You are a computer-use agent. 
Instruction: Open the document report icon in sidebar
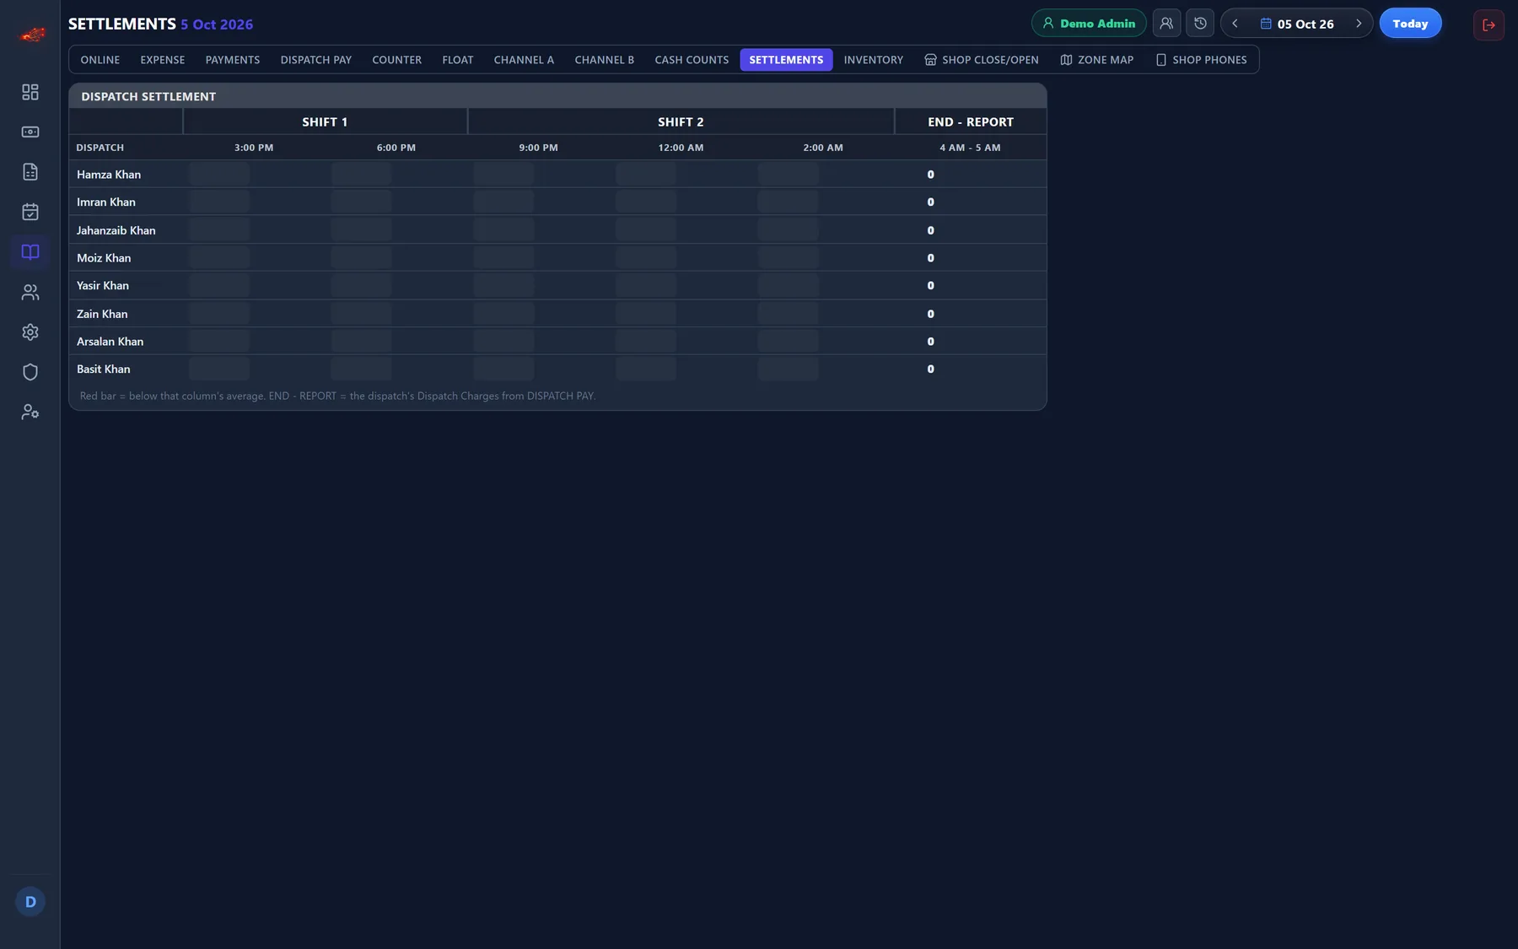coord(30,172)
